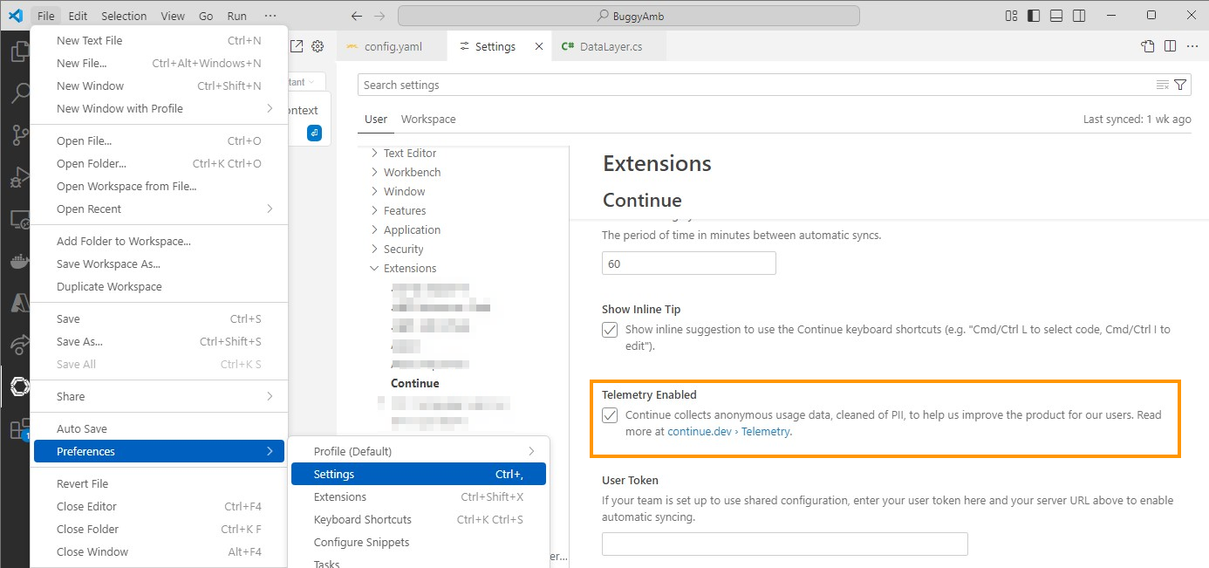Viewport: 1209px width, 568px height.
Task: Select Save Workspace As... menu item
Action: click(x=159, y=263)
